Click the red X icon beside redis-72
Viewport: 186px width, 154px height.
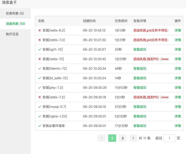pos(40,59)
